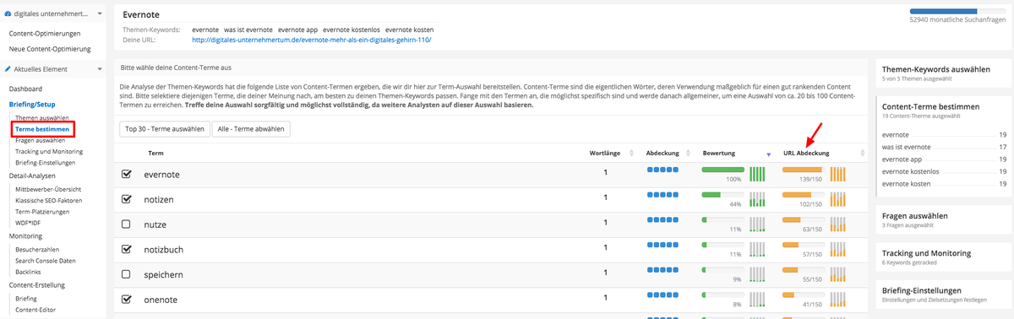Enable the speichern term checkbox
Image resolution: width=1014 pixels, height=319 pixels.
pos(127,274)
